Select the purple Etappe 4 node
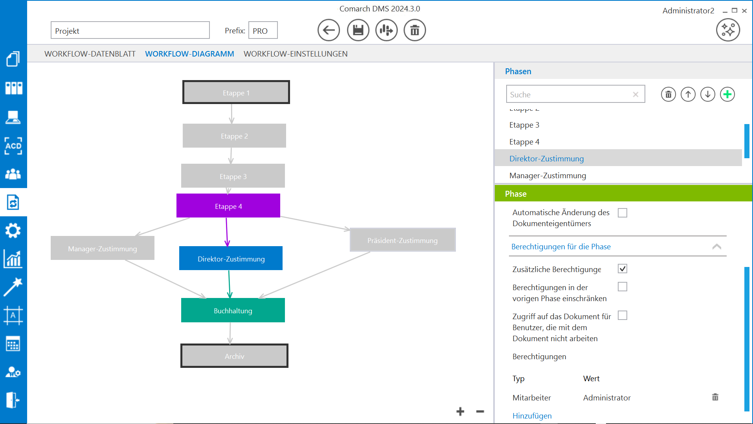753x424 pixels. pyautogui.click(x=228, y=206)
